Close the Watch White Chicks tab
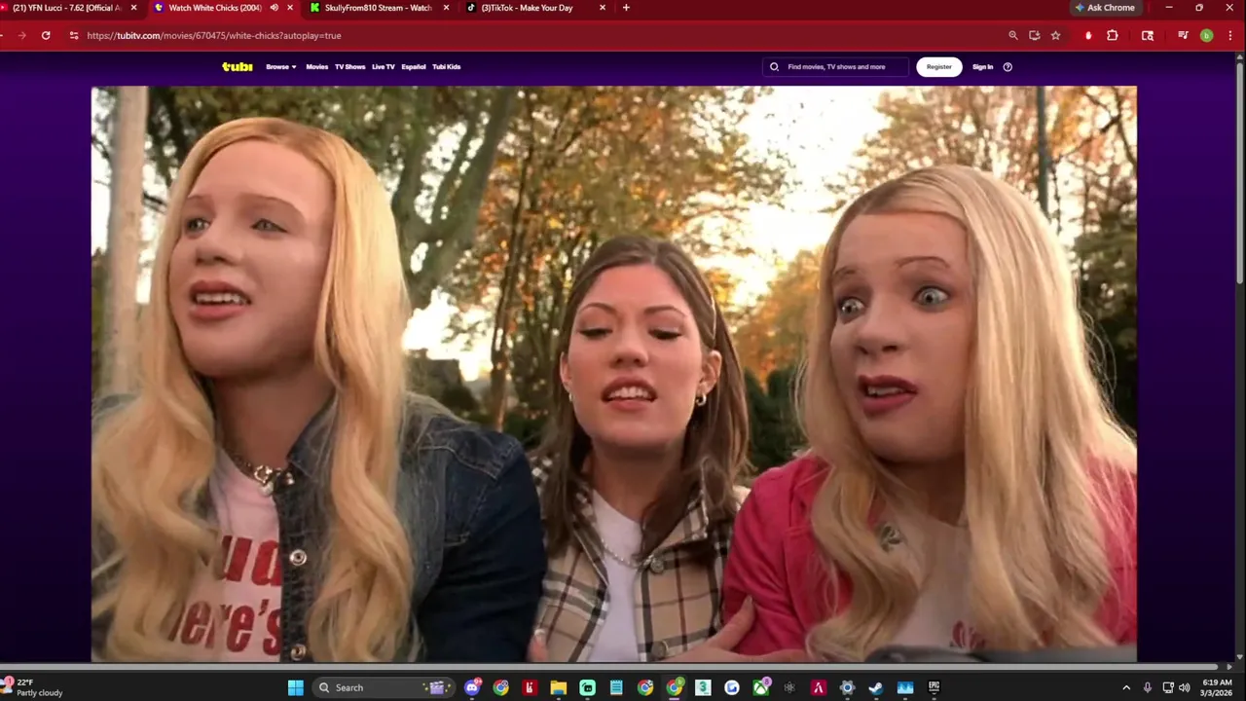This screenshot has width=1246, height=701. tap(290, 8)
